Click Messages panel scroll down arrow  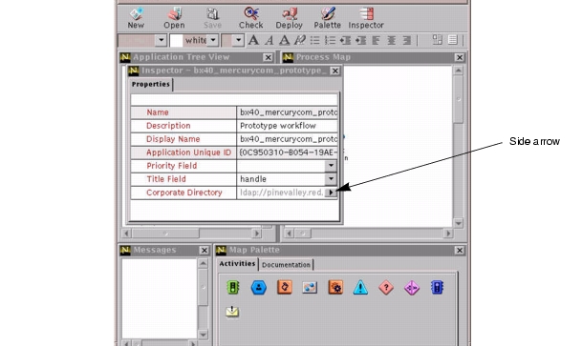[203, 335]
